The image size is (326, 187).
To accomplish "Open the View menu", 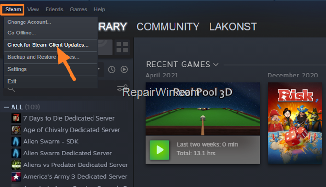I will [33, 10].
